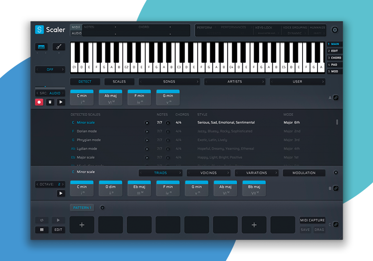Click the link icon for section B
Image resolution: width=373 pixels, height=261 pixels.
[336, 188]
